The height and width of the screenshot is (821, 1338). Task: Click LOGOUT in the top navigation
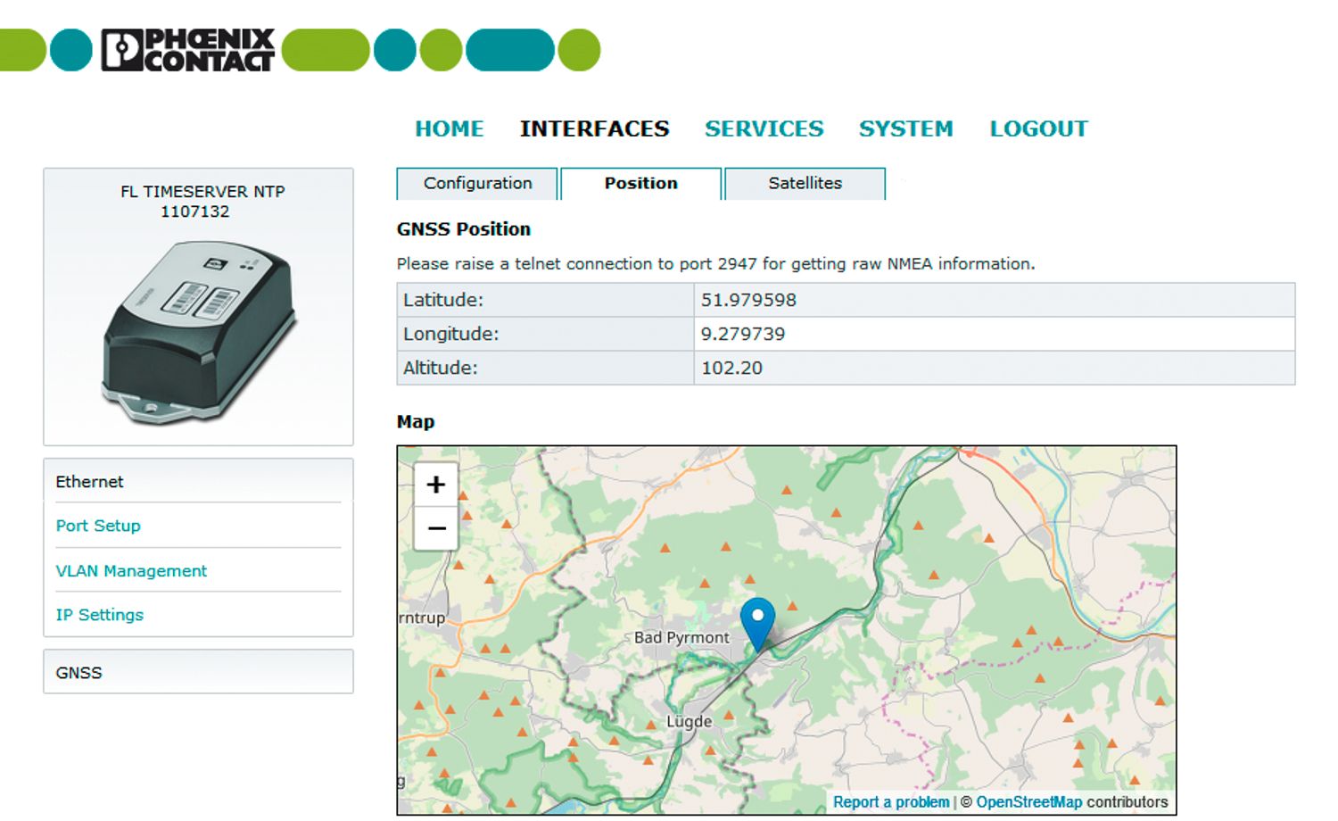(1038, 129)
